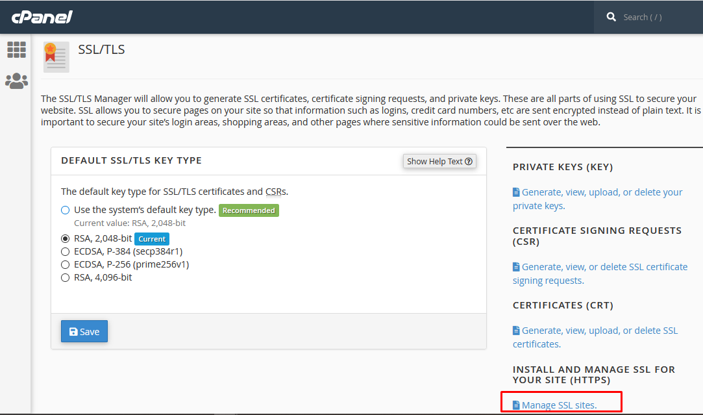Click inside the Search input field
Viewport: 703px width, 415px height.
[x=649, y=17]
